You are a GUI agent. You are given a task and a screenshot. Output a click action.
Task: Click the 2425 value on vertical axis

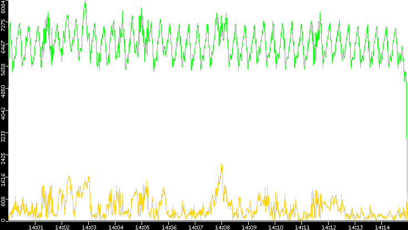tap(3, 159)
